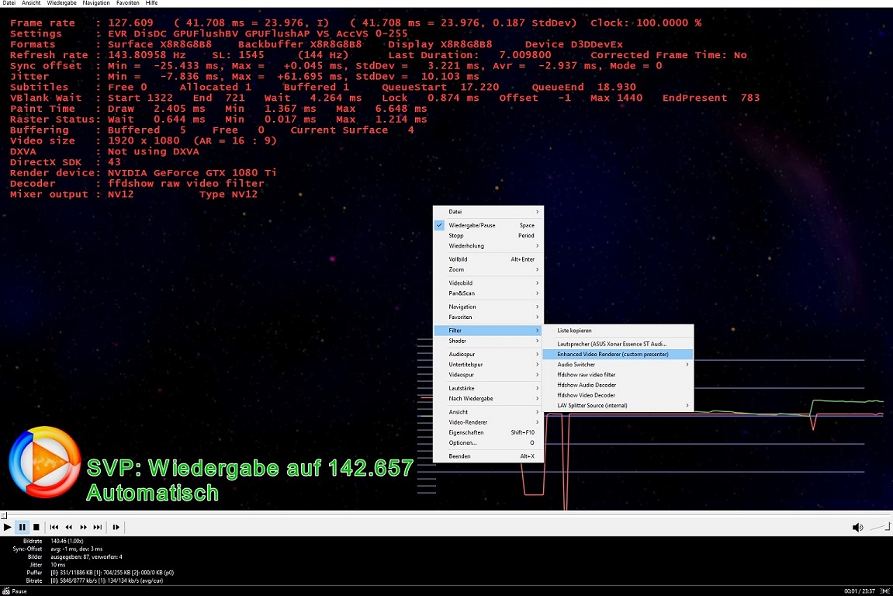Click the highlighted Pause button in the control bar

[22, 527]
